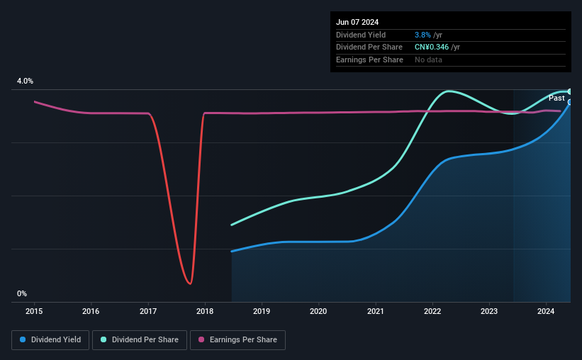
Task: Click the teal endpoint marker on the Dividend Per Share line
Action: point(570,91)
